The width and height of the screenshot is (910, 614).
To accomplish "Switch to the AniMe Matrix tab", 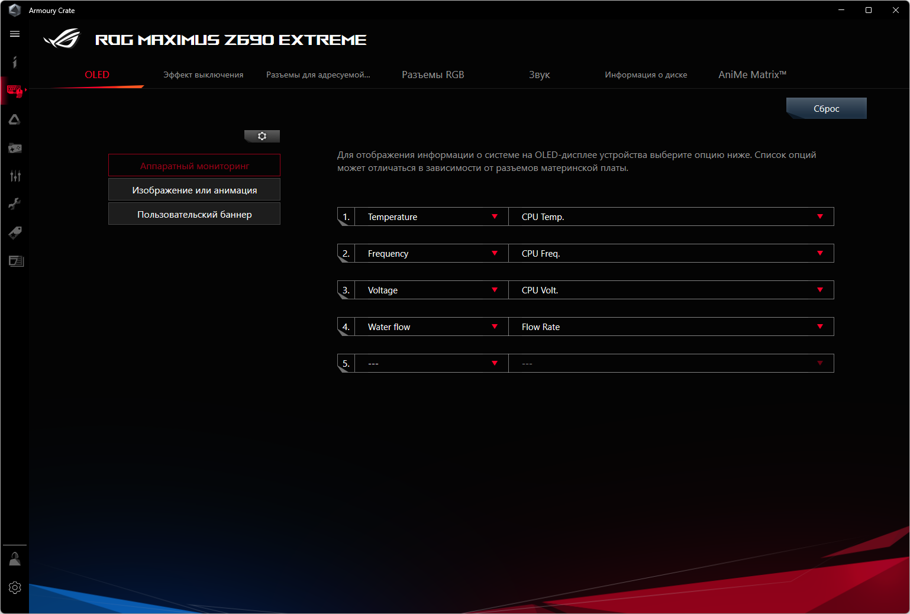I will tap(753, 75).
